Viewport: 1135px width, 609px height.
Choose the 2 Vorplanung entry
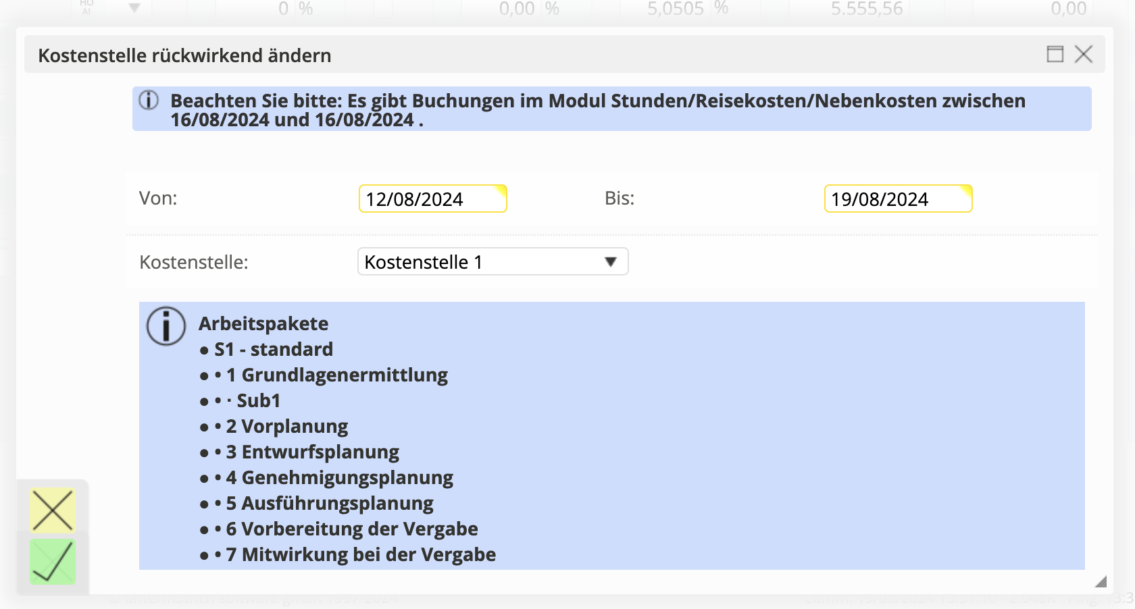[x=286, y=427]
